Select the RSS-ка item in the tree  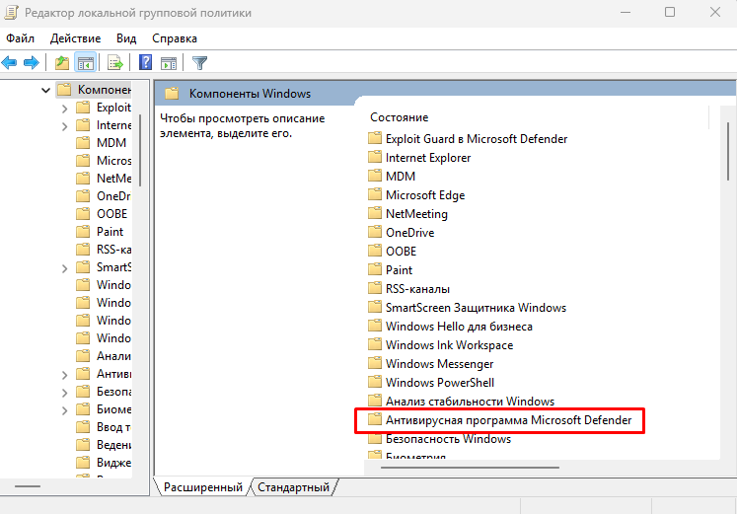[103, 250]
